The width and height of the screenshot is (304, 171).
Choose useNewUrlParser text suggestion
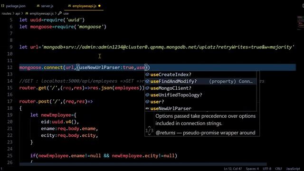(x=200, y=108)
